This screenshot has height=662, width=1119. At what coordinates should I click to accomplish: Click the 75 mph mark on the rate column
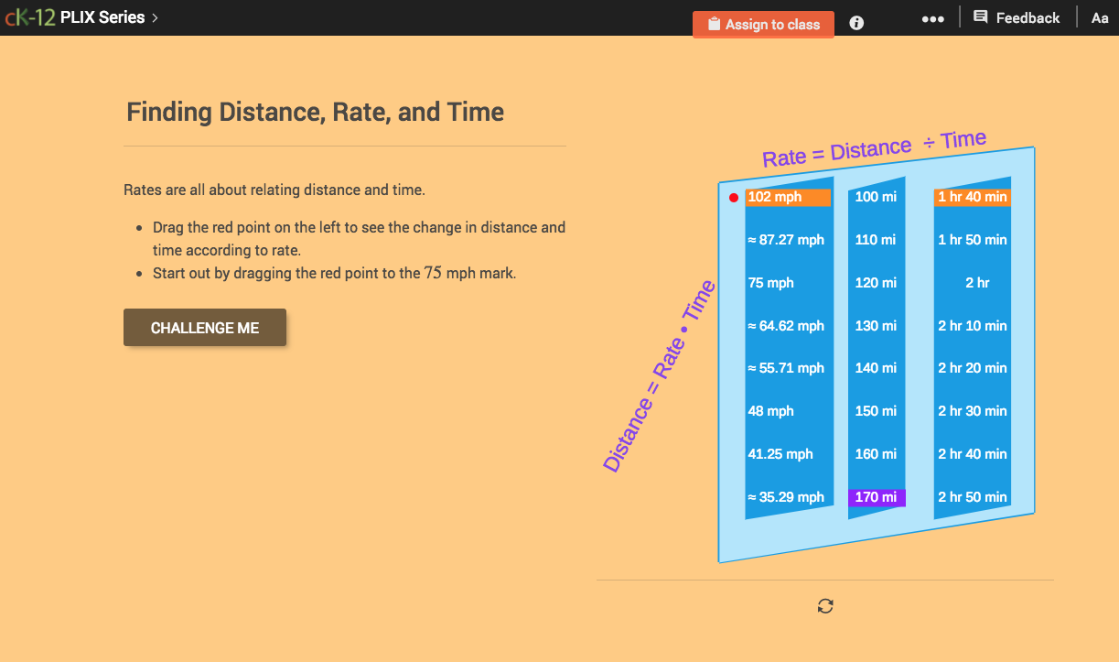coord(770,282)
